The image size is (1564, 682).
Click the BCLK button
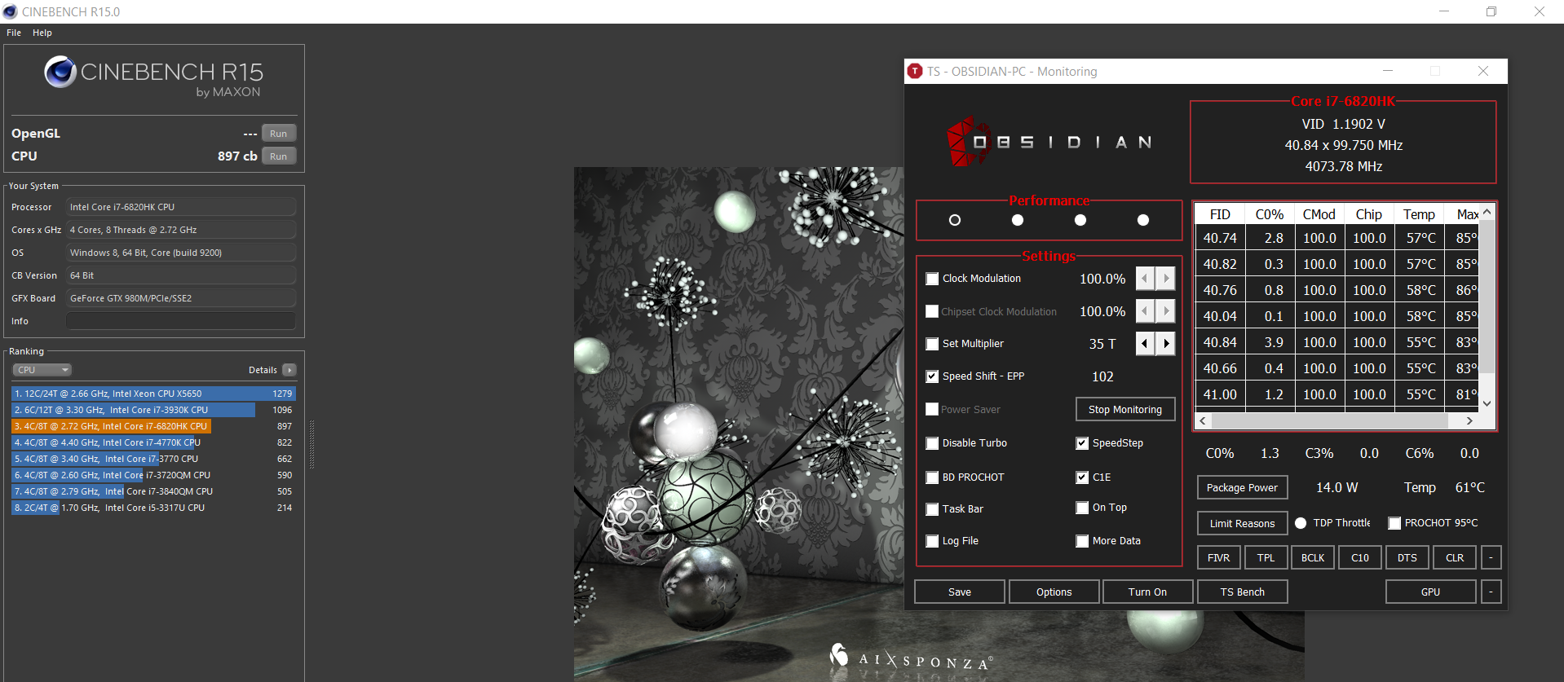[x=1313, y=557]
